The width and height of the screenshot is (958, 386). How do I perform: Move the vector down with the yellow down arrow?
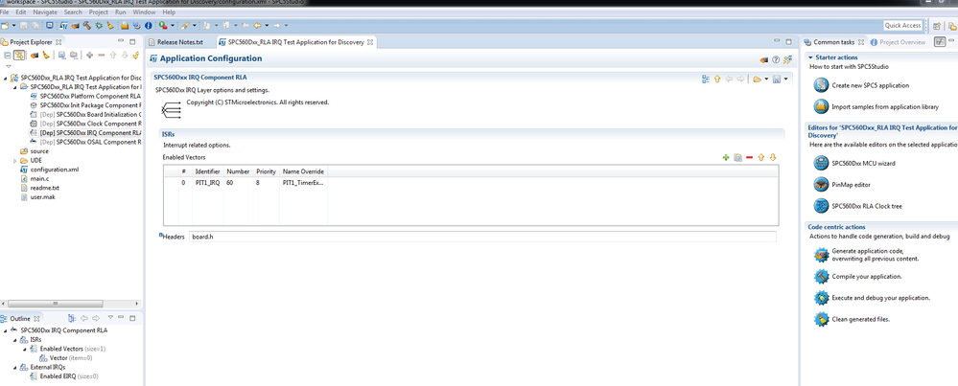tap(772, 157)
